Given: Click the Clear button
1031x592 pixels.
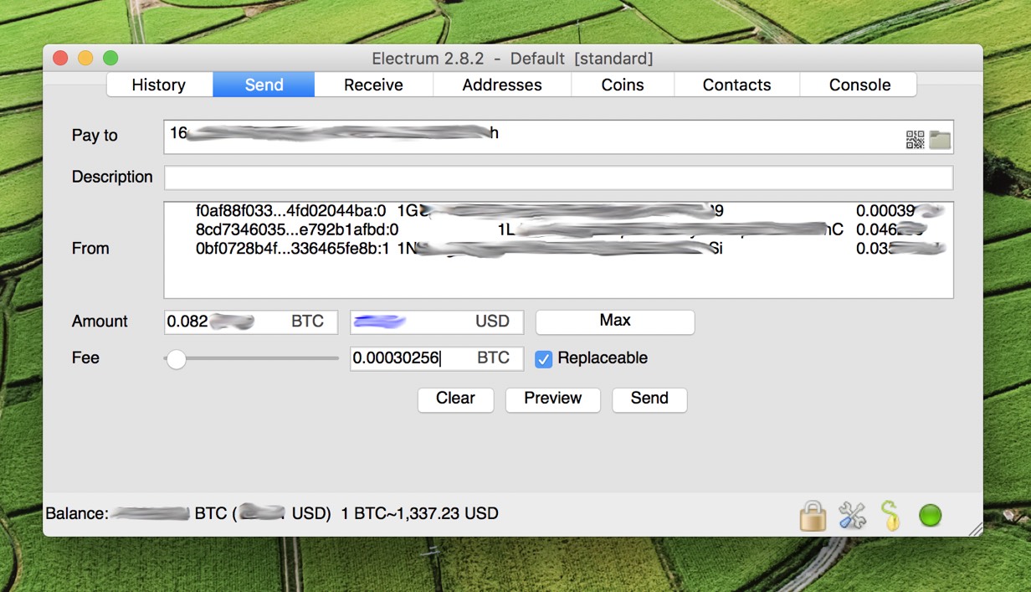Looking at the screenshot, I should coord(455,399).
